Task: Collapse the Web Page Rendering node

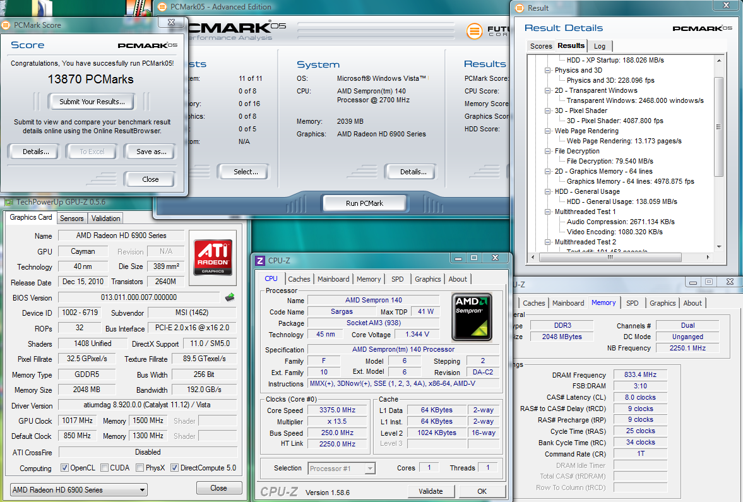Action: (547, 131)
